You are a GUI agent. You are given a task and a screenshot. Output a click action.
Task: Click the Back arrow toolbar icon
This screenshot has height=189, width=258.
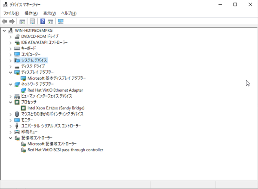[4, 22]
